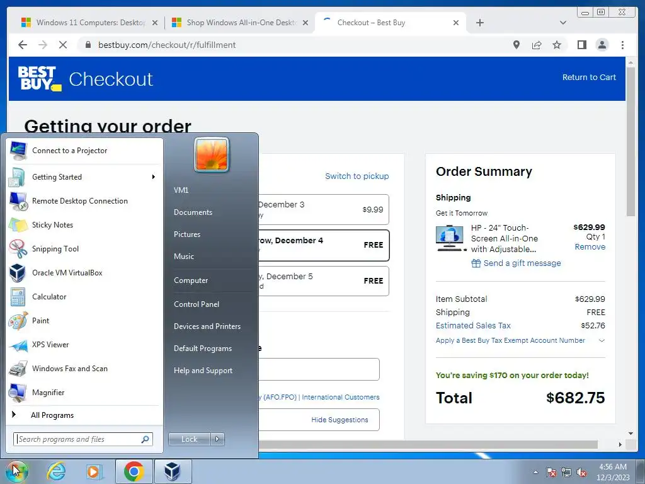Viewport: 645px width, 484px height.
Task: Open Control Panel from Start menu
Action: 197,304
